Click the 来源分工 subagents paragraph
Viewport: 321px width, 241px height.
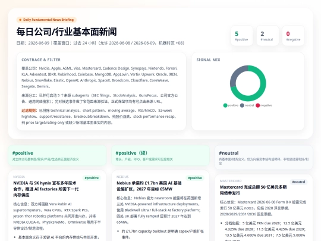100,98
